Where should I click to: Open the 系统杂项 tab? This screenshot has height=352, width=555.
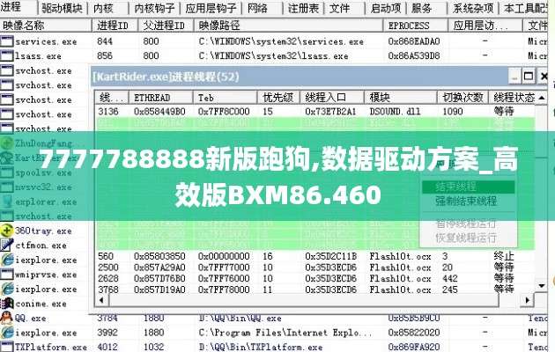[x=473, y=8]
